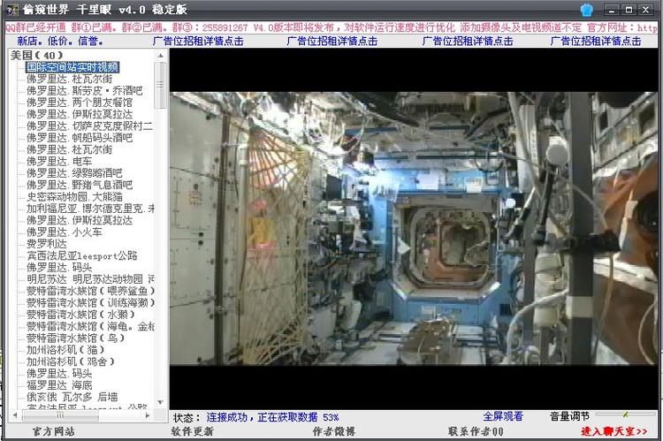
Task: Open 宾西法尼亚leesport公路 camera
Action: pos(82,255)
